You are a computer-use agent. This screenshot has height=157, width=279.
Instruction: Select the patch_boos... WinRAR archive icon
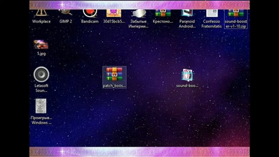click(114, 74)
